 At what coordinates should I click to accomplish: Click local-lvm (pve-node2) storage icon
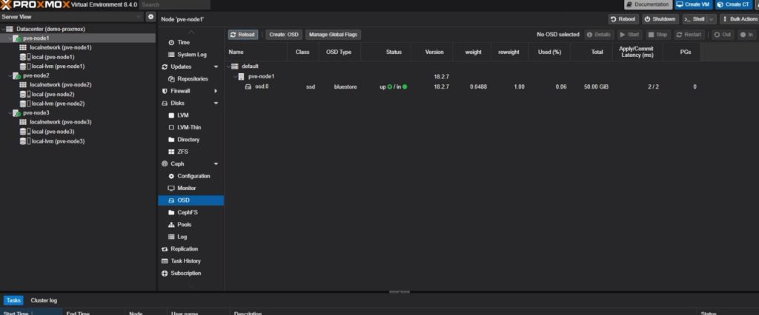24,104
